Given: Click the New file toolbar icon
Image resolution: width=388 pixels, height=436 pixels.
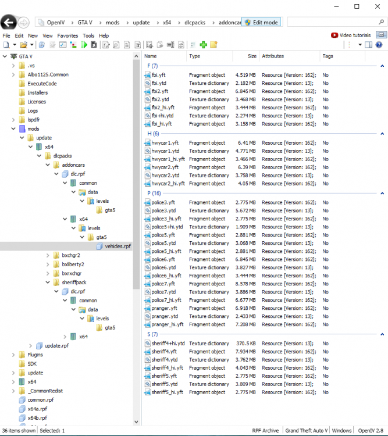Looking at the screenshot, I should click(x=6, y=45).
